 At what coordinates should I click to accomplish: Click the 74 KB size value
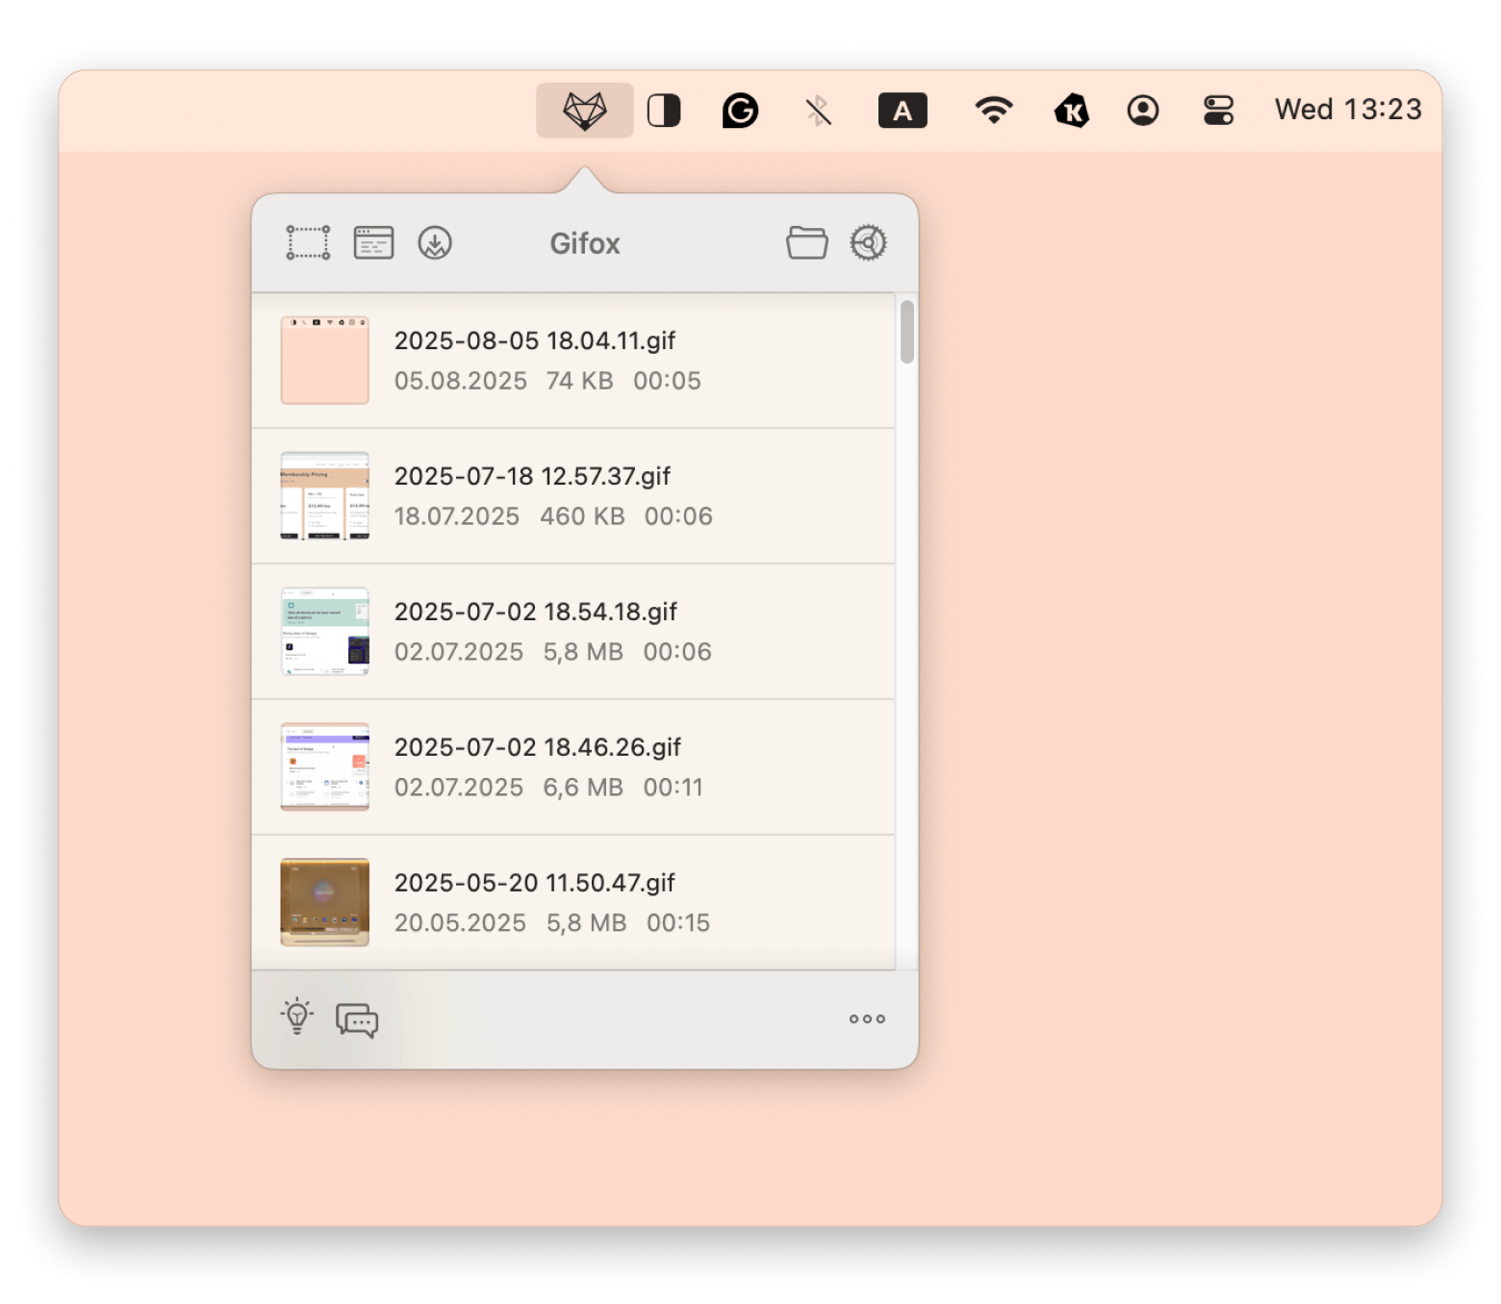(579, 381)
